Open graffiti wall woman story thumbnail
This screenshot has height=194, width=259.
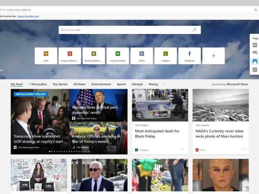[x=39, y=175]
